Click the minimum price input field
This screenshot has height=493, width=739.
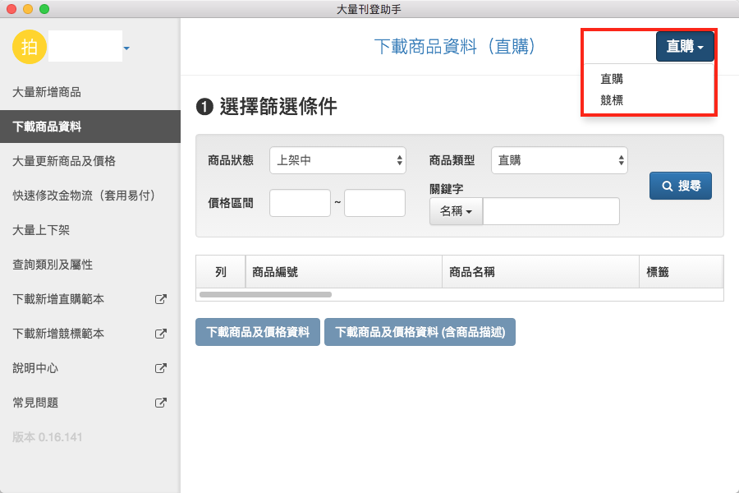(x=300, y=203)
